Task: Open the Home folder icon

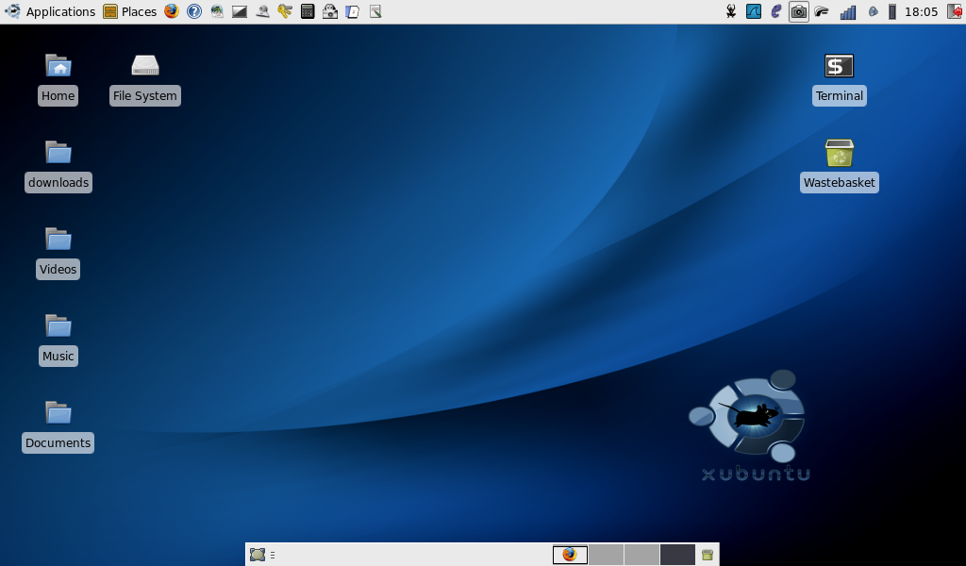Action: [x=58, y=65]
